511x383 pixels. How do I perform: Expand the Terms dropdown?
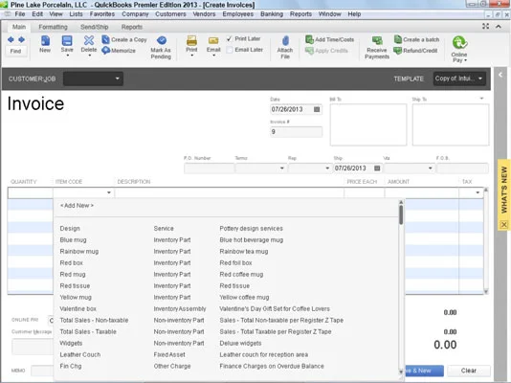pyautogui.click(x=282, y=169)
